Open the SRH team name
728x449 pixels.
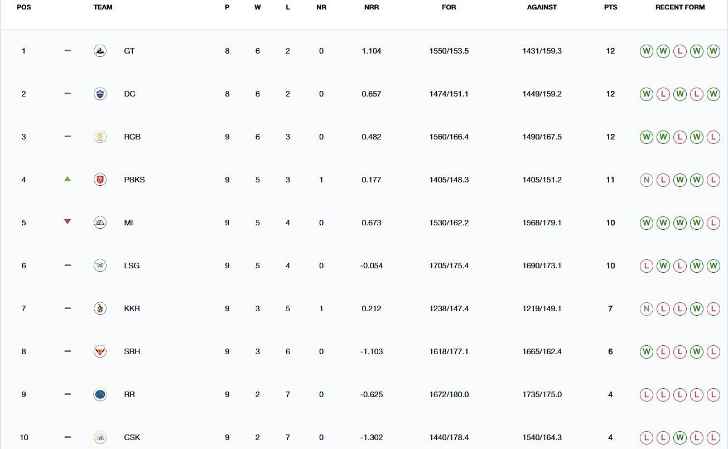coord(132,351)
